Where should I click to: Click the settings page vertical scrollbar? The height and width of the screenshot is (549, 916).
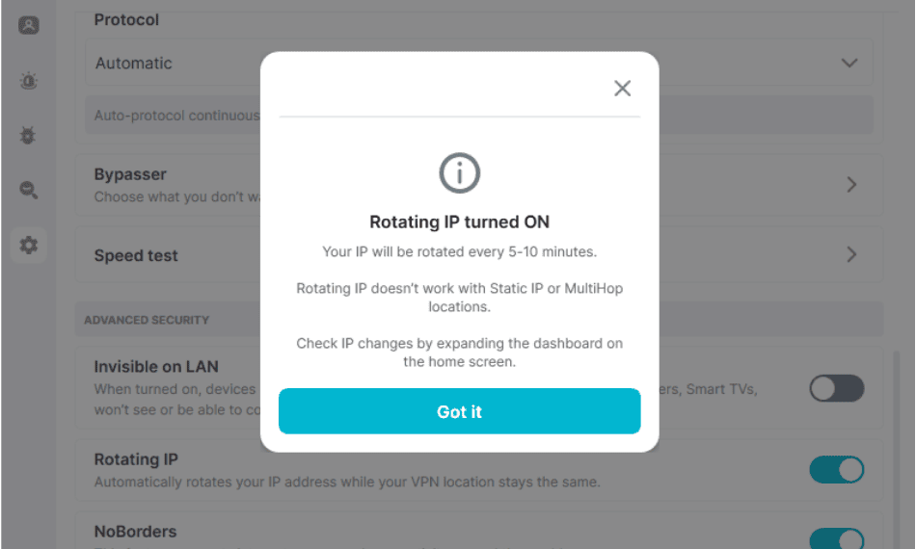(x=896, y=449)
